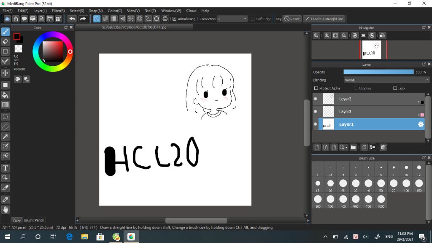Close the Color panel
This screenshot has width=432, height=243.
point(71,27)
